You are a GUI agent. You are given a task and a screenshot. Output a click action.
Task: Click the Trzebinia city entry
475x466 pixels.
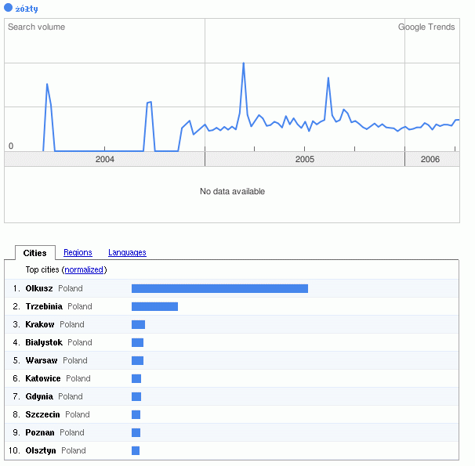click(44, 306)
